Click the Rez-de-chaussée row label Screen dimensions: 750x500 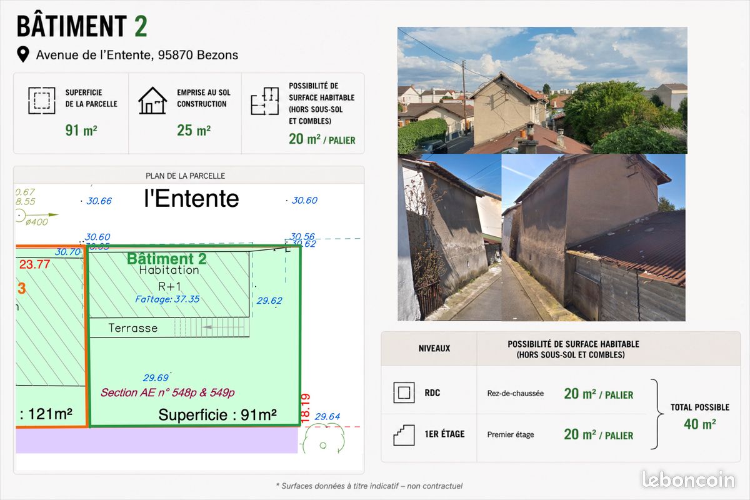(x=516, y=393)
